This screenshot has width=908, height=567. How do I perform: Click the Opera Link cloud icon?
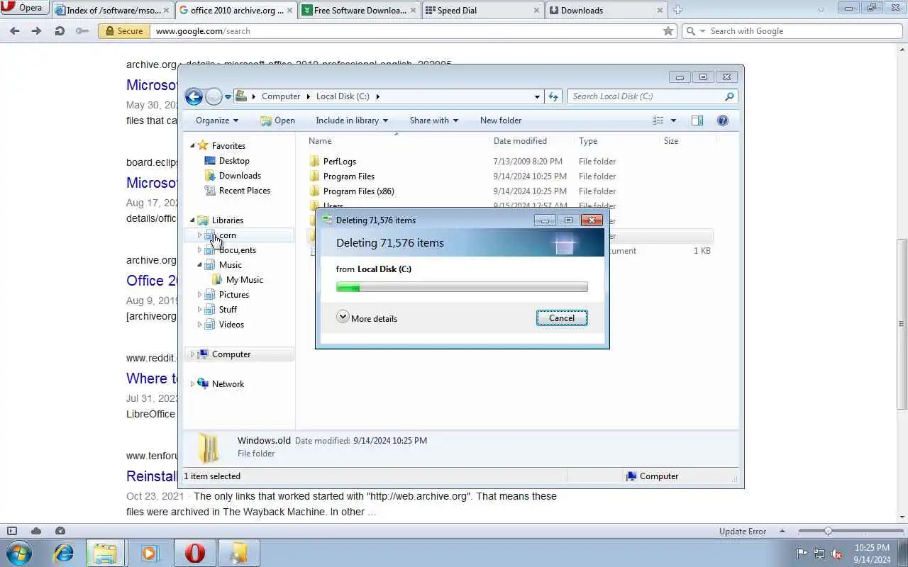tap(36, 531)
